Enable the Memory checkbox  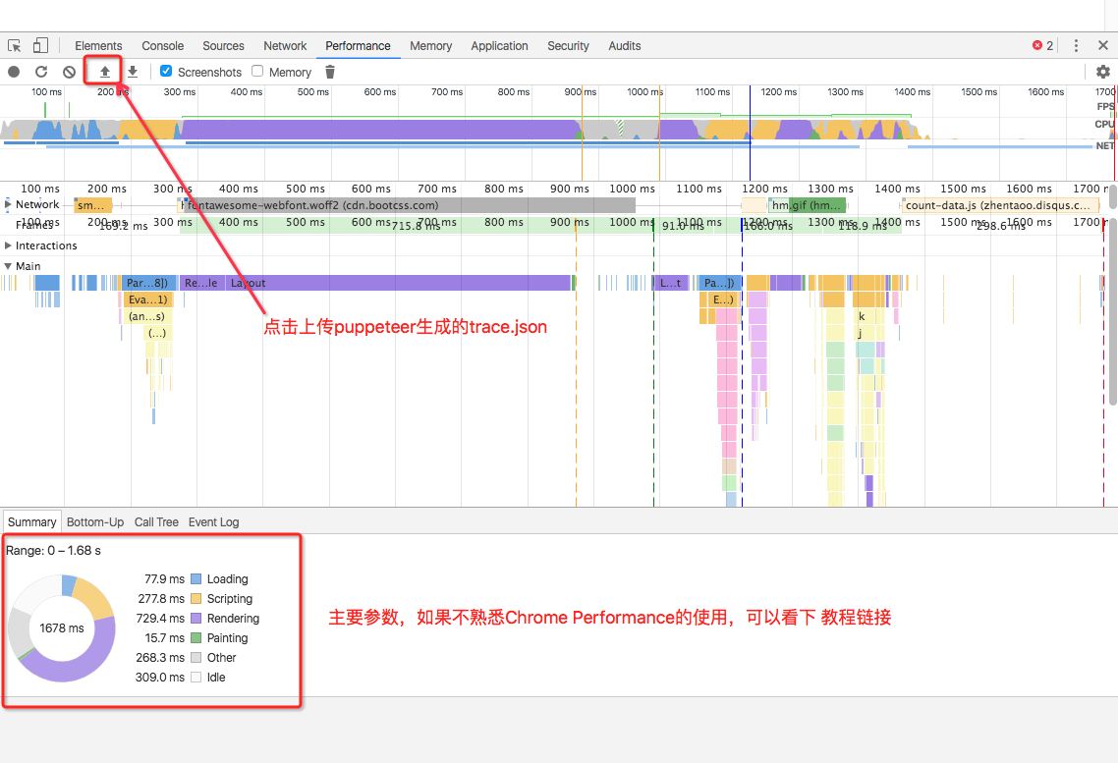point(257,71)
